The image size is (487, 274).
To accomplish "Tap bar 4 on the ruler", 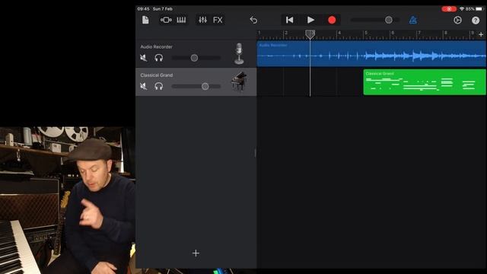I will point(339,33).
